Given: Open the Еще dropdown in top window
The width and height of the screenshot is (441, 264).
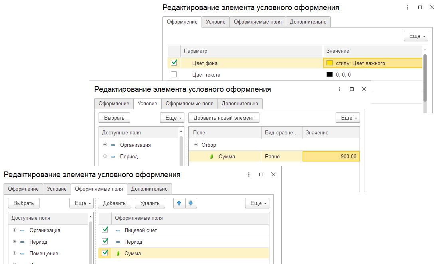Looking at the screenshot, I should 416,36.
